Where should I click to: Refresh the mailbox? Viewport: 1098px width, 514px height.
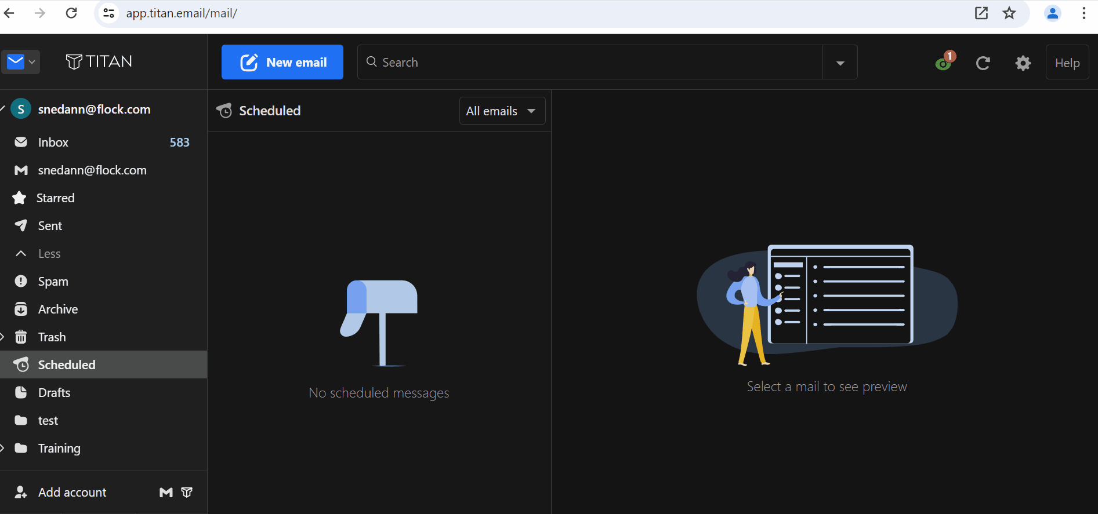pos(983,63)
